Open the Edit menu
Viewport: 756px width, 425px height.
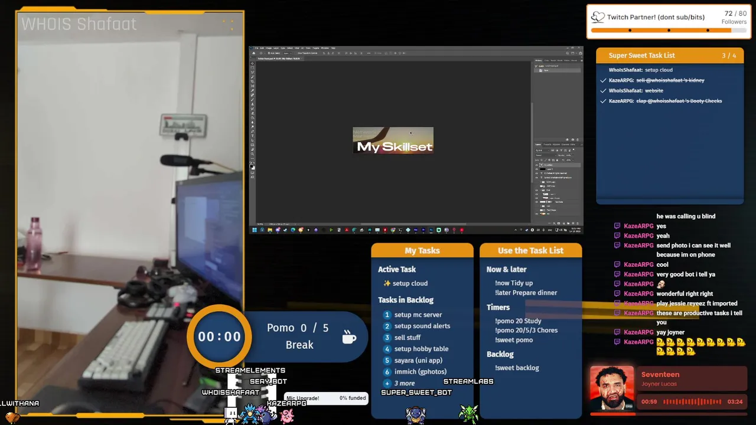262,48
